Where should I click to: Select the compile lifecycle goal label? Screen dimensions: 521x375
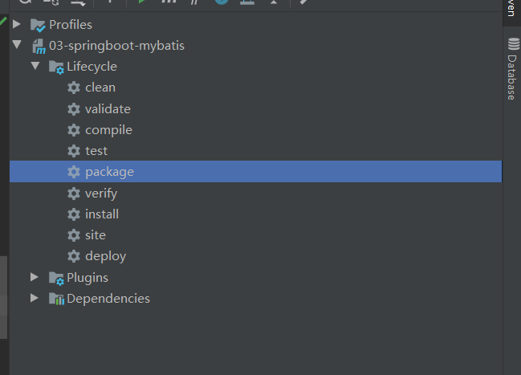tap(108, 130)
